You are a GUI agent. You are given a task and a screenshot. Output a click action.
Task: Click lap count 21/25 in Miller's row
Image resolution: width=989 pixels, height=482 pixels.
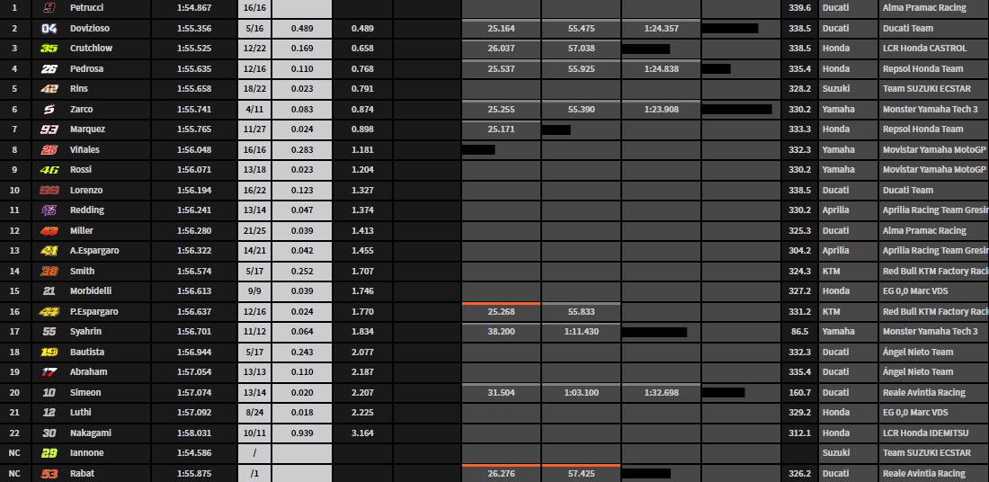pyautogui.click(x=254, y=230)
